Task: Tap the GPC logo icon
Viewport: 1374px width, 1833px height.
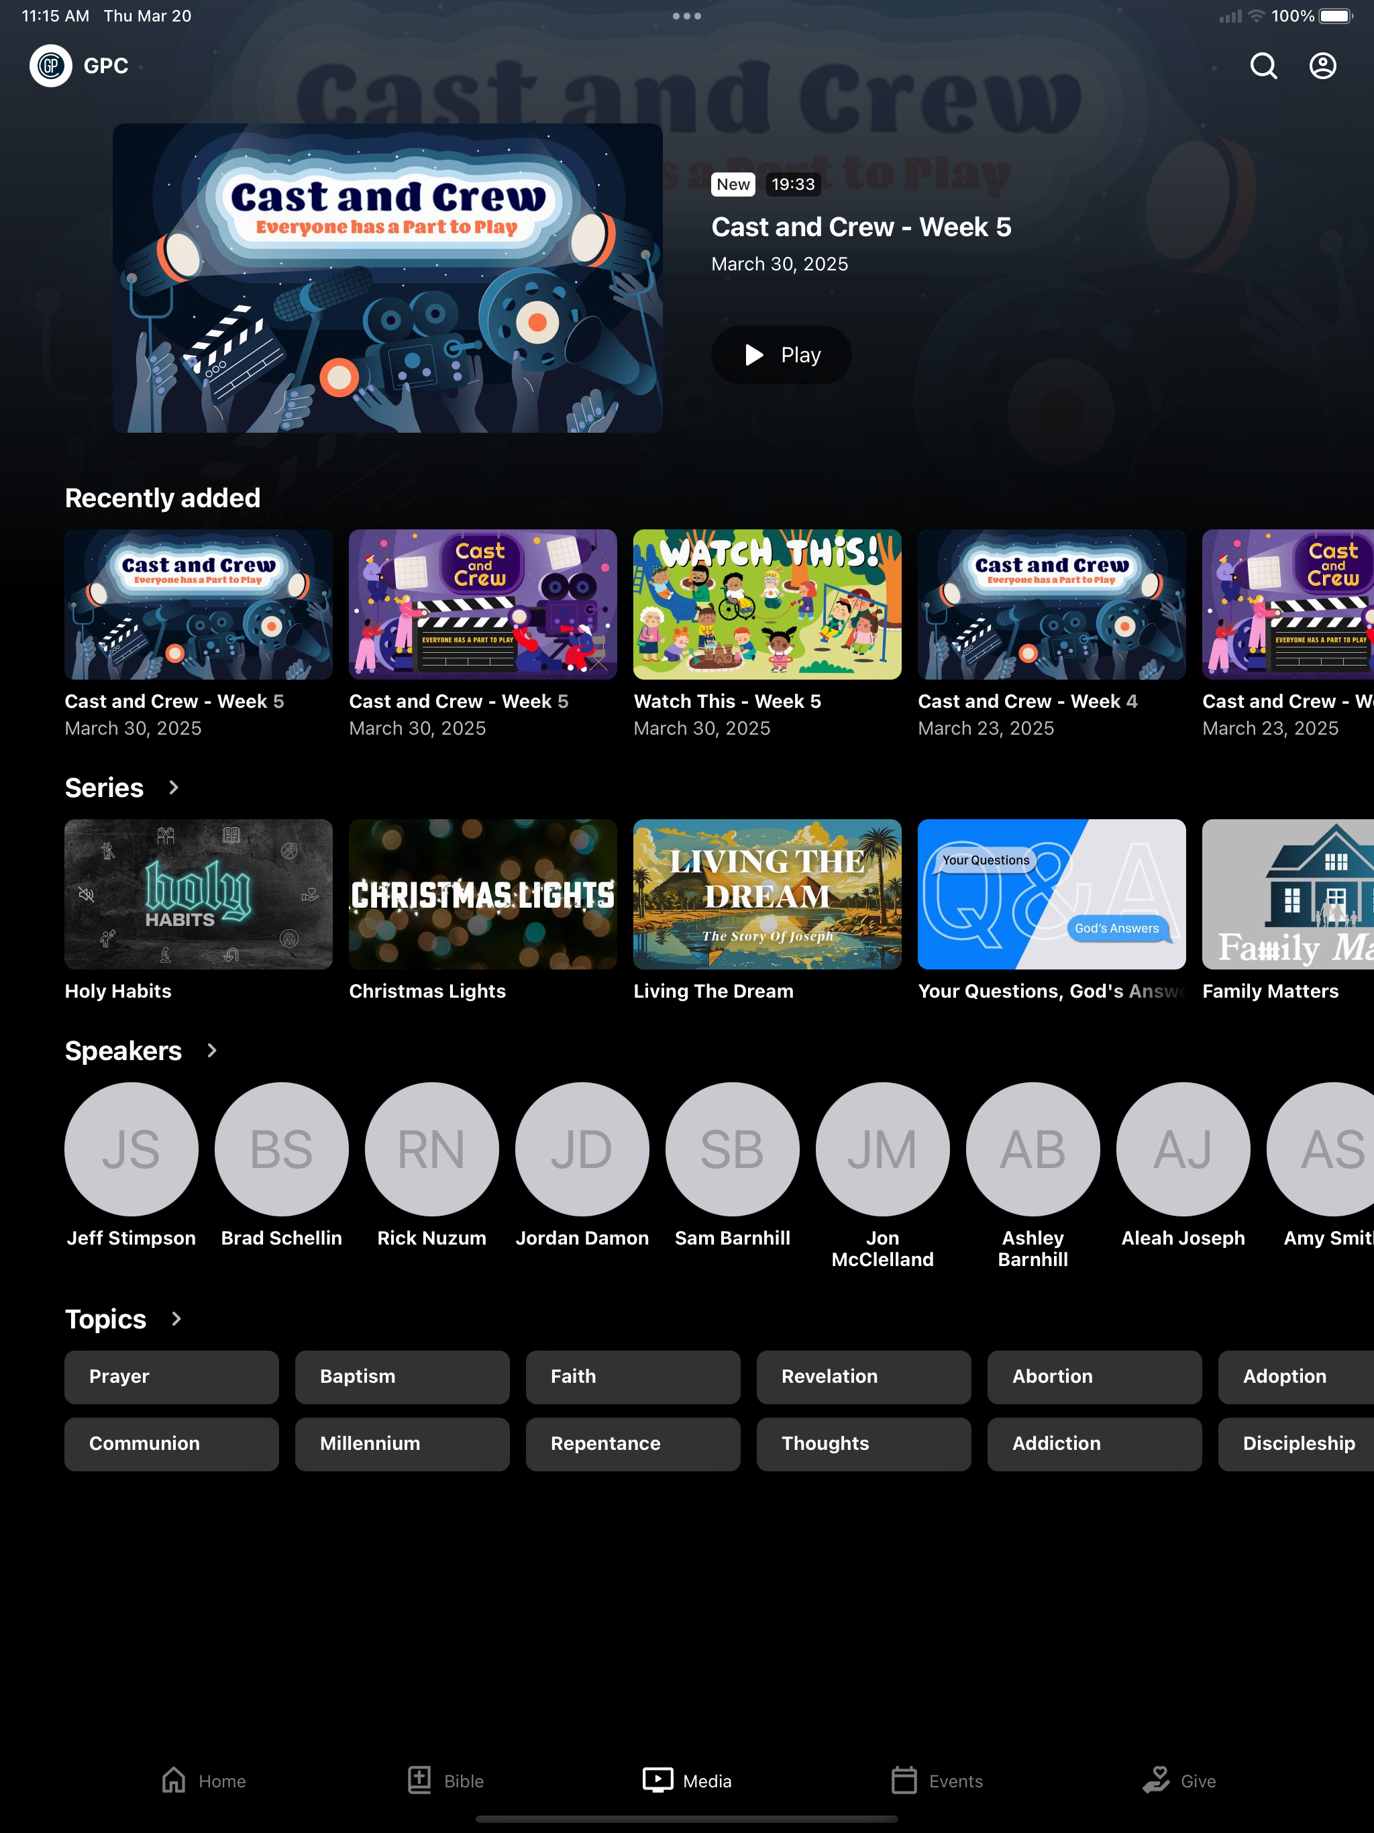Action: pos(50,66)
